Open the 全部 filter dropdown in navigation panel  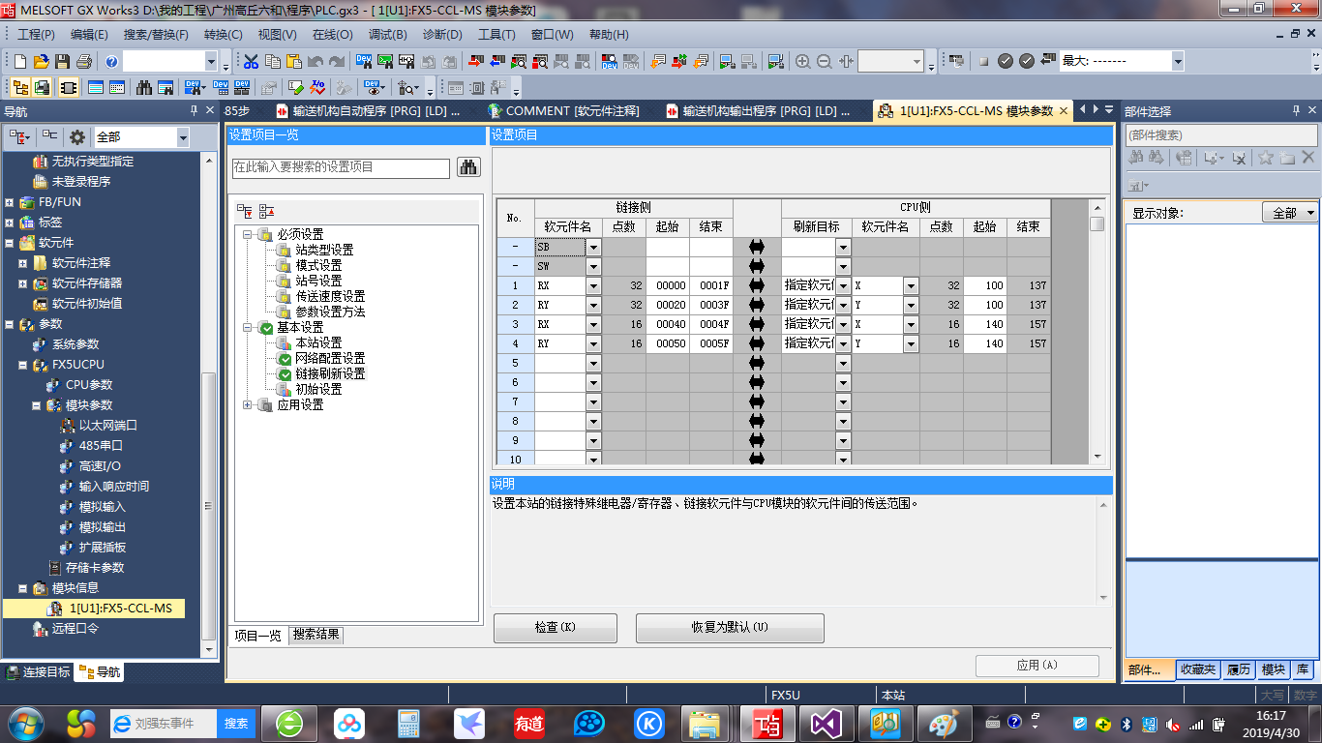(182, 137)
